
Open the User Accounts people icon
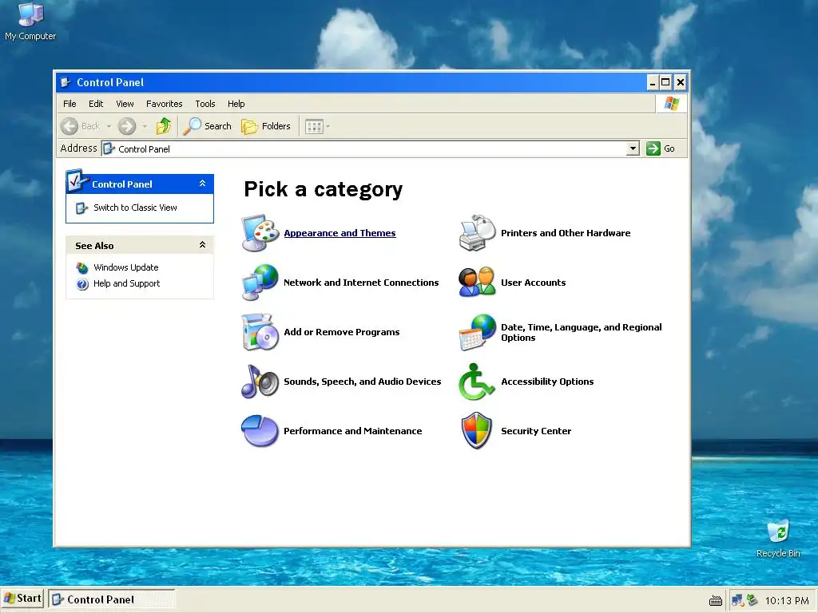477,282
